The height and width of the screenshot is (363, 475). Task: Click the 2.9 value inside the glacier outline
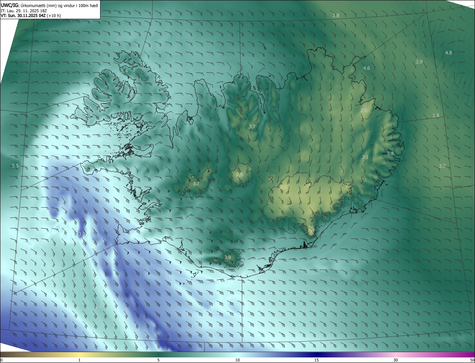pyautogui.click(x=239, y=174)
